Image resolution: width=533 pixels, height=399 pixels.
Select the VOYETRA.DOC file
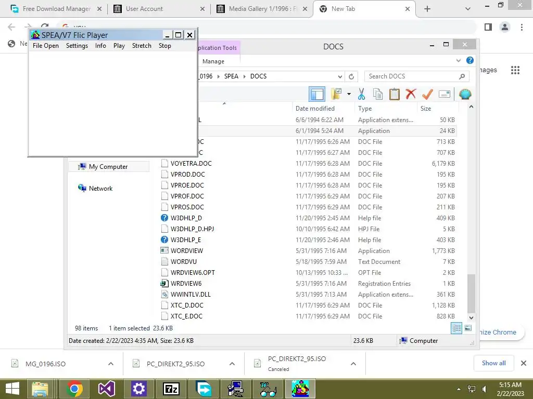[x=191, y=164]
